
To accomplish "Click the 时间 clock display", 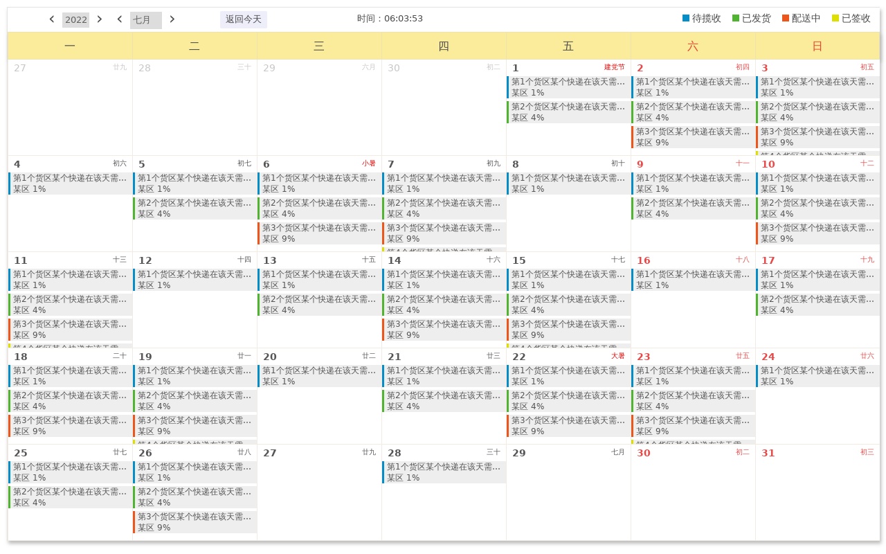I will pos(390,19).
